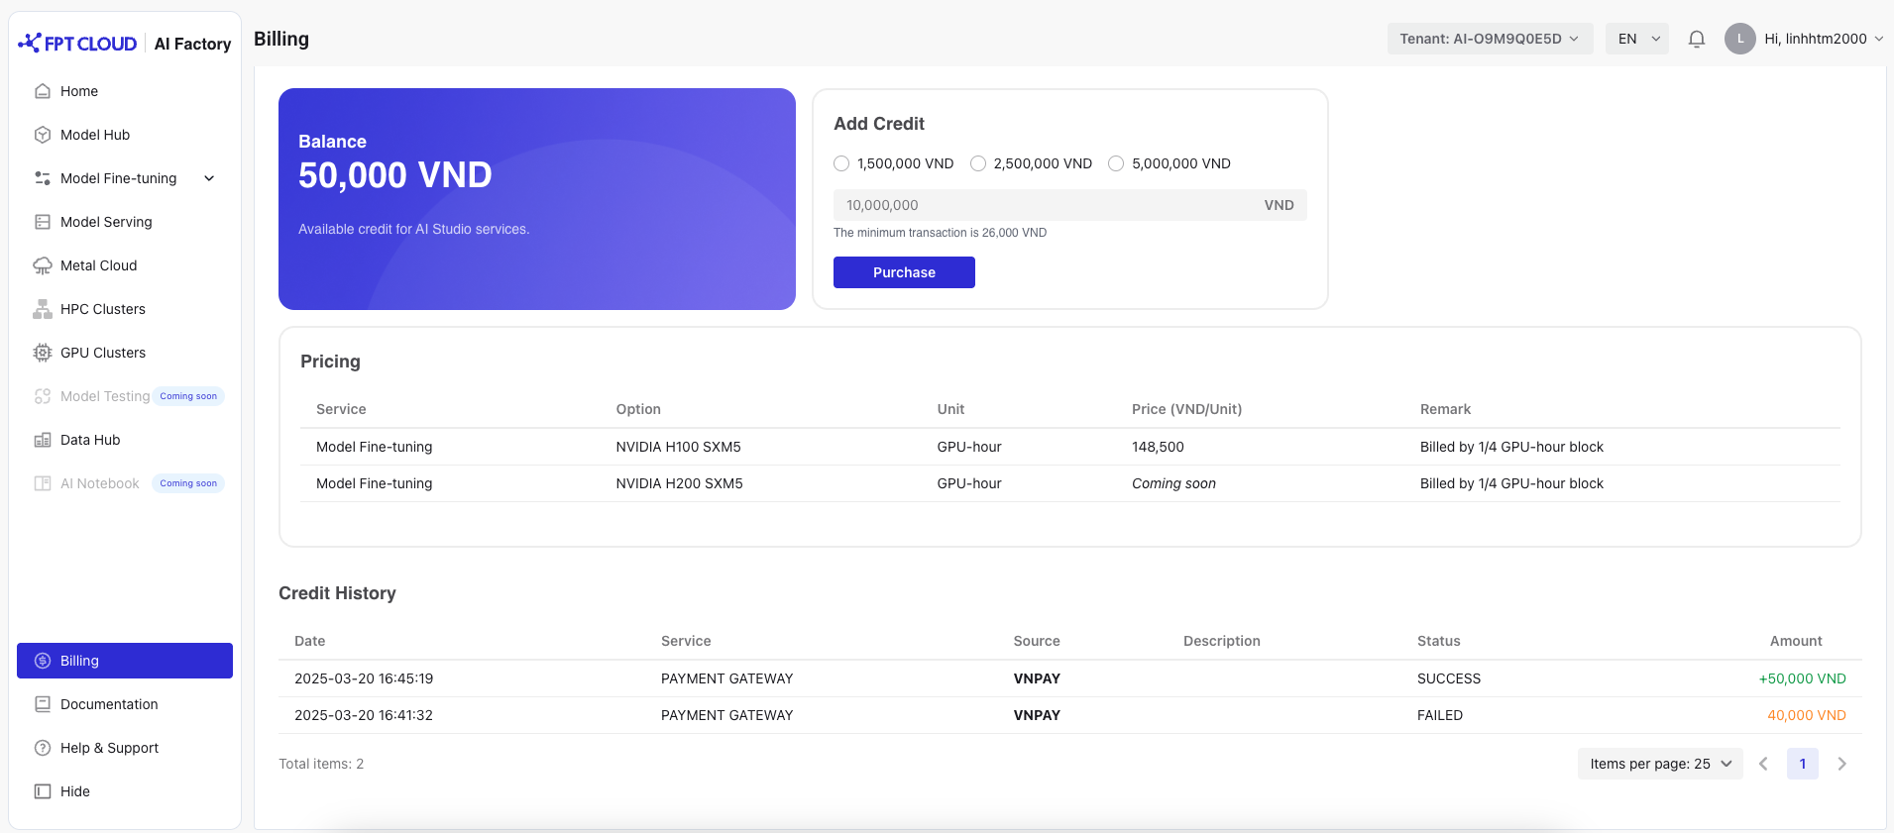
Task: Select 1,500,000 VND credit option
Action: [x=841, y=163]
